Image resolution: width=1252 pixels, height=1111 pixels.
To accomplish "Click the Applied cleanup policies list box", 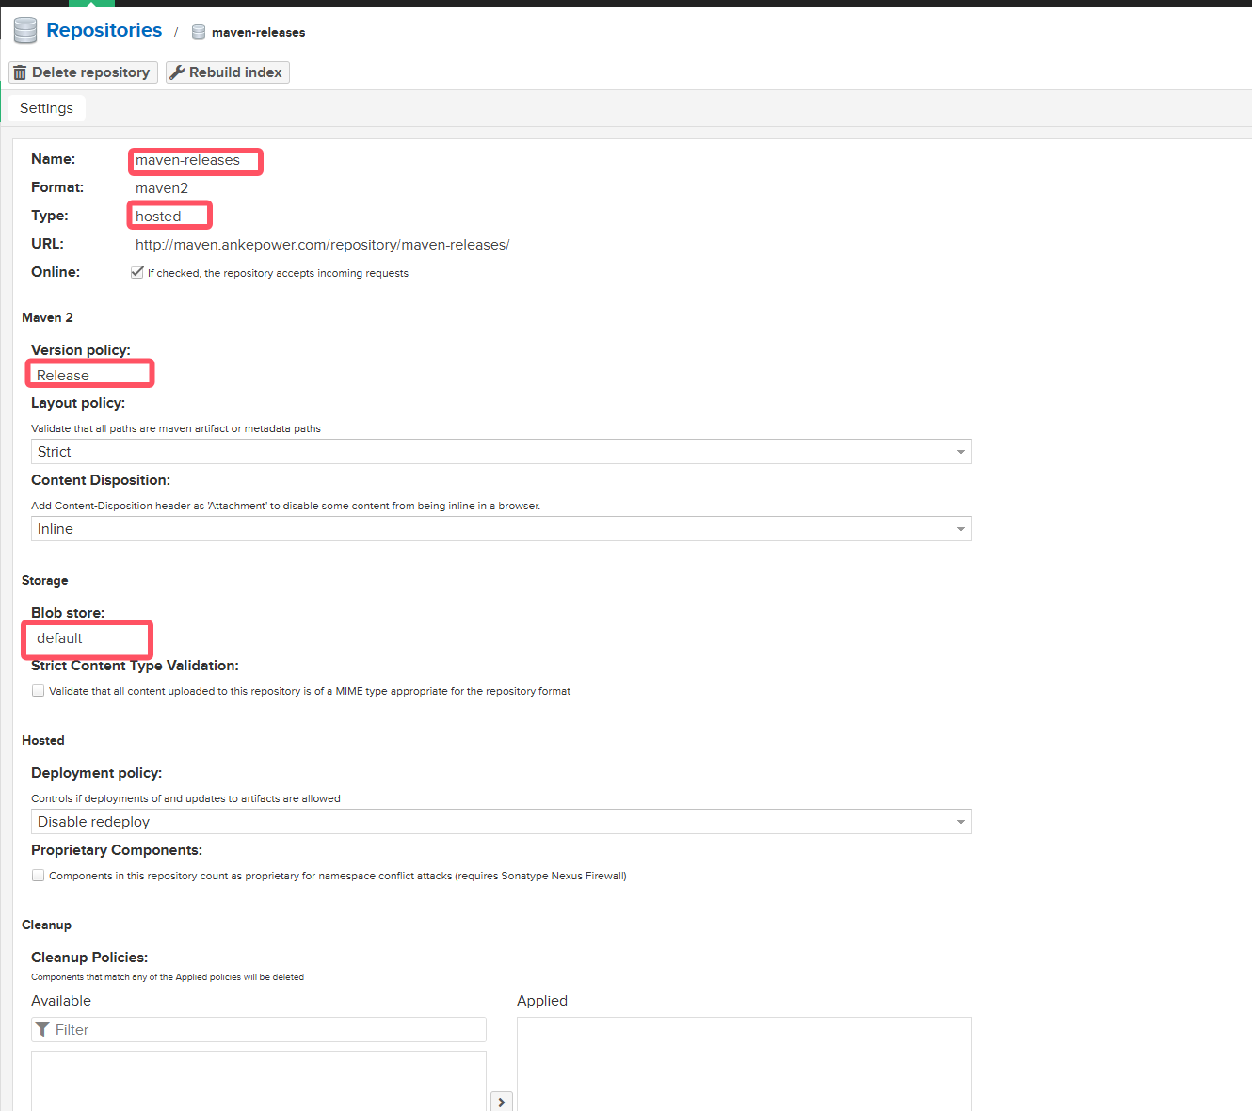I will click(x=744, y=1064).
